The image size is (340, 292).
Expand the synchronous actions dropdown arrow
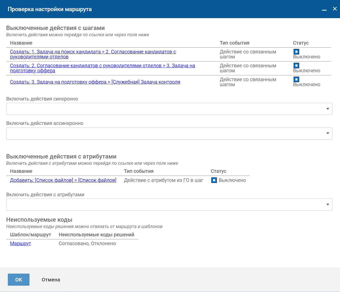pos(328,109)
